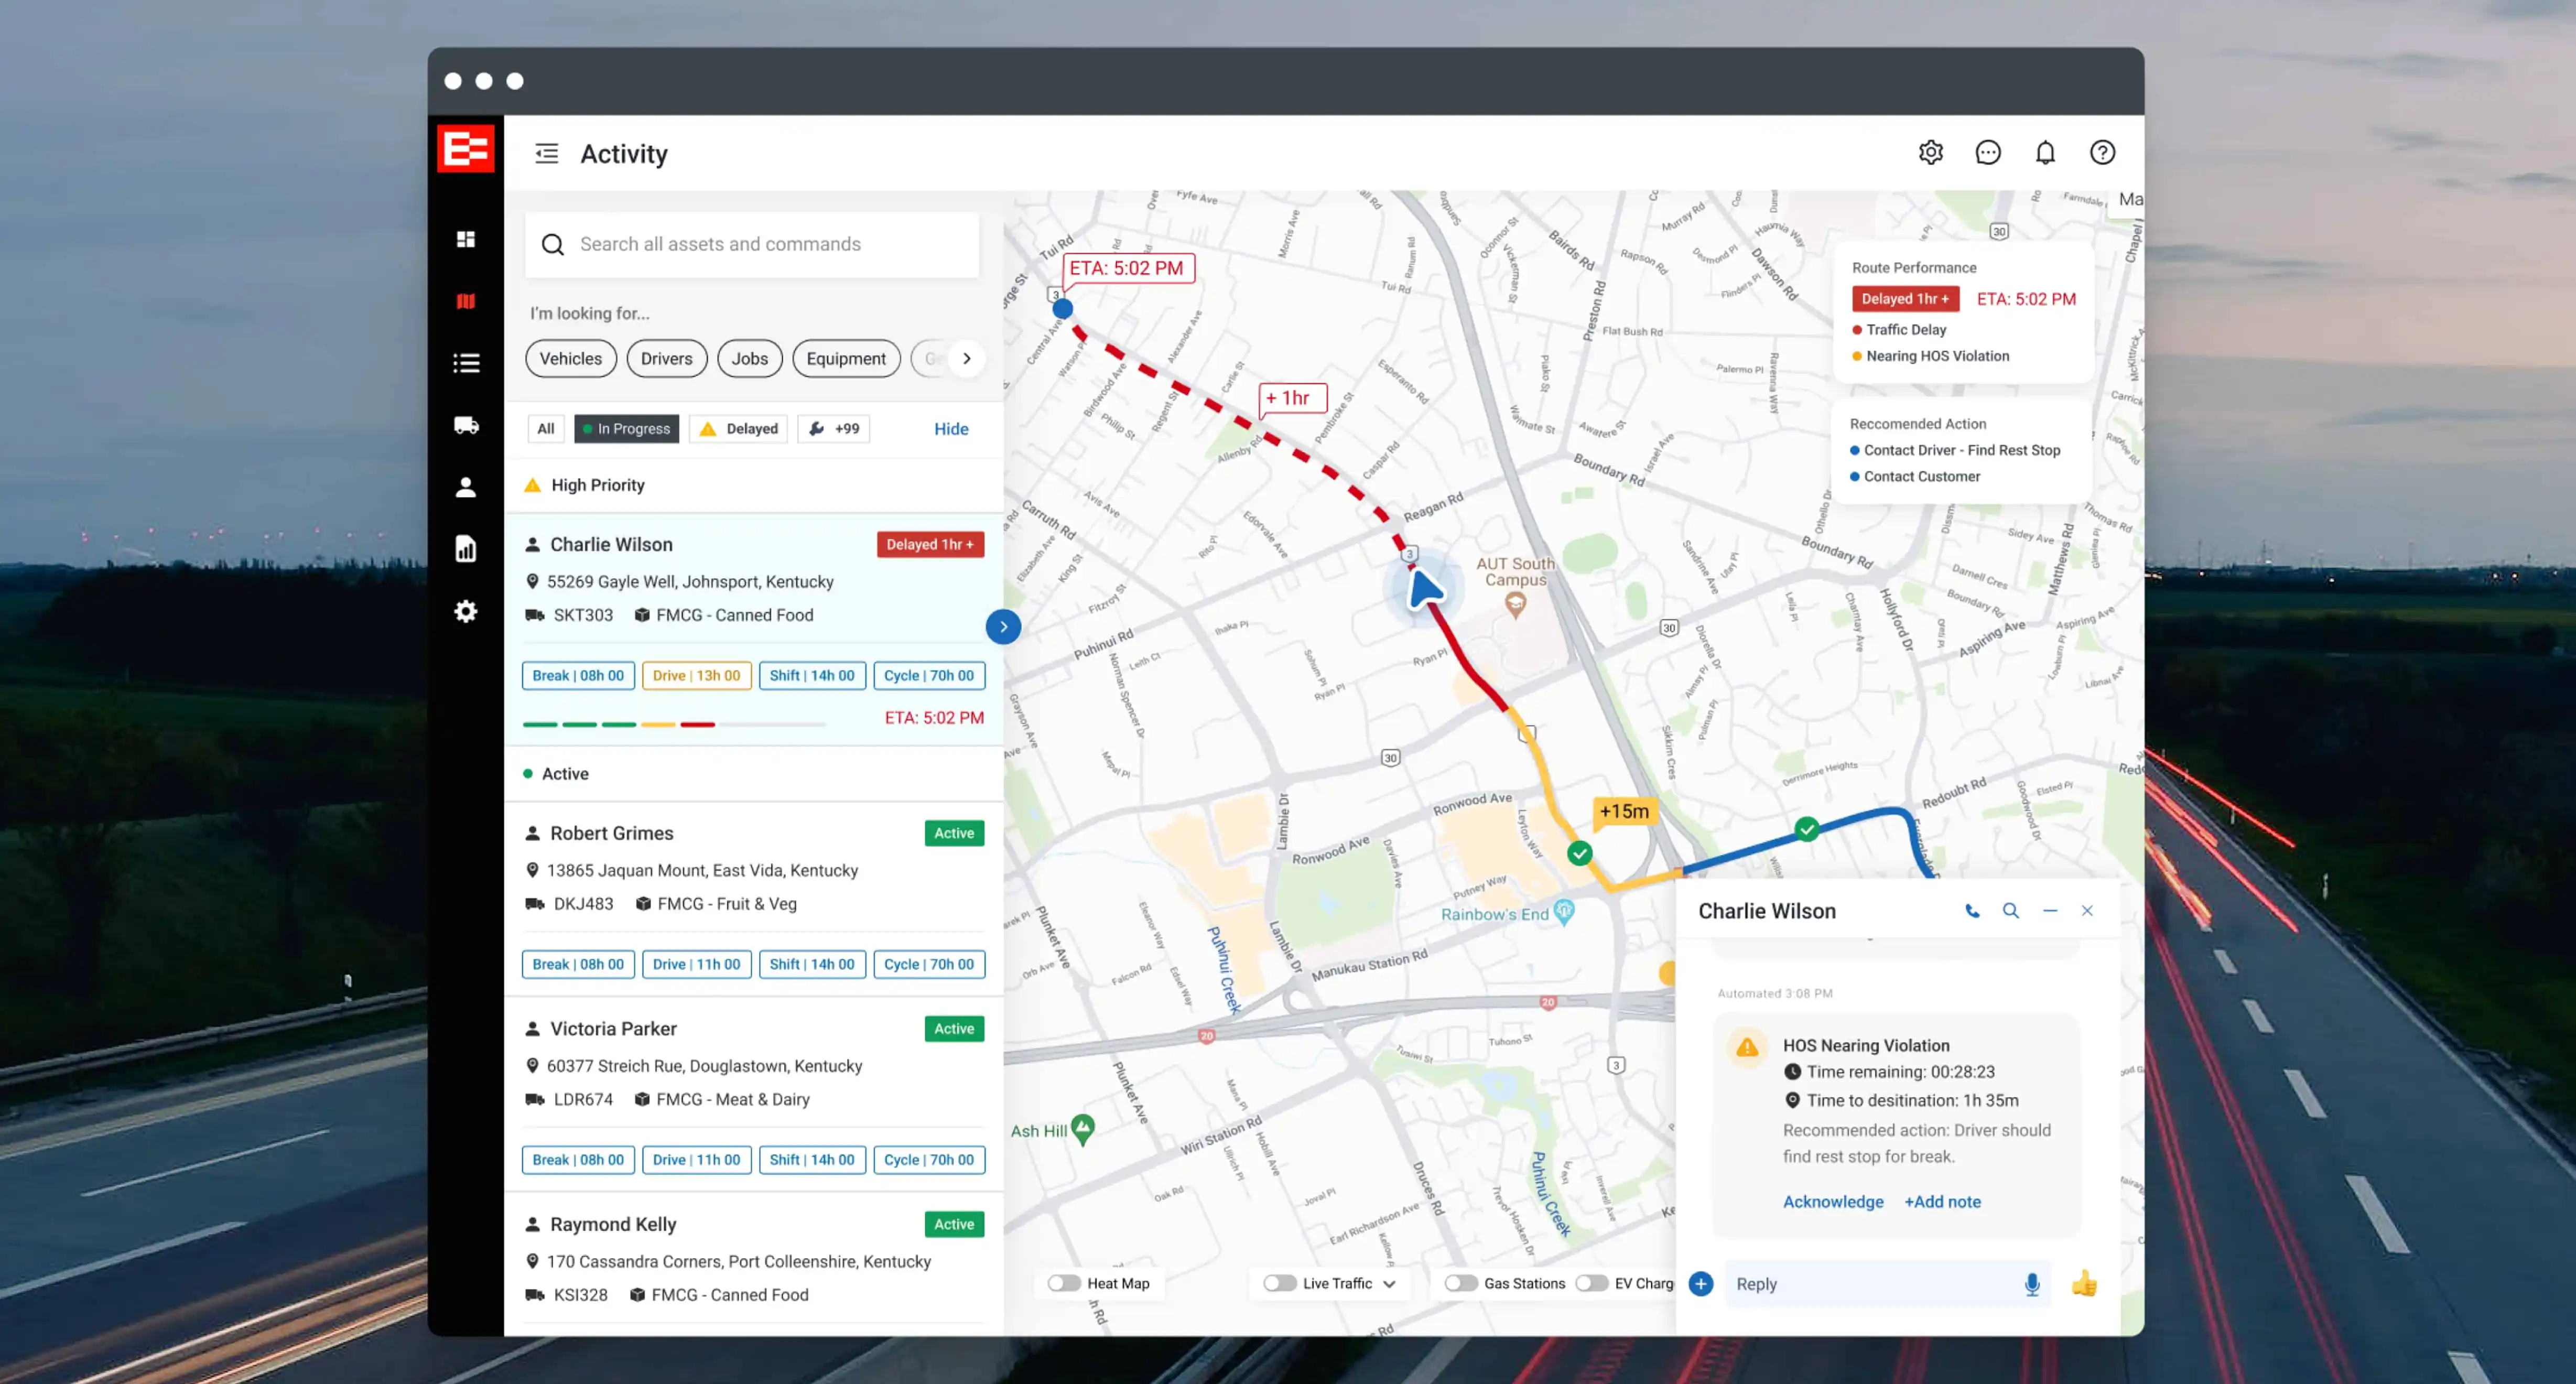Minimize the Charlie Wilson chat panel
This screenshot has height=1384, width=2576.
click(2050, 910)
